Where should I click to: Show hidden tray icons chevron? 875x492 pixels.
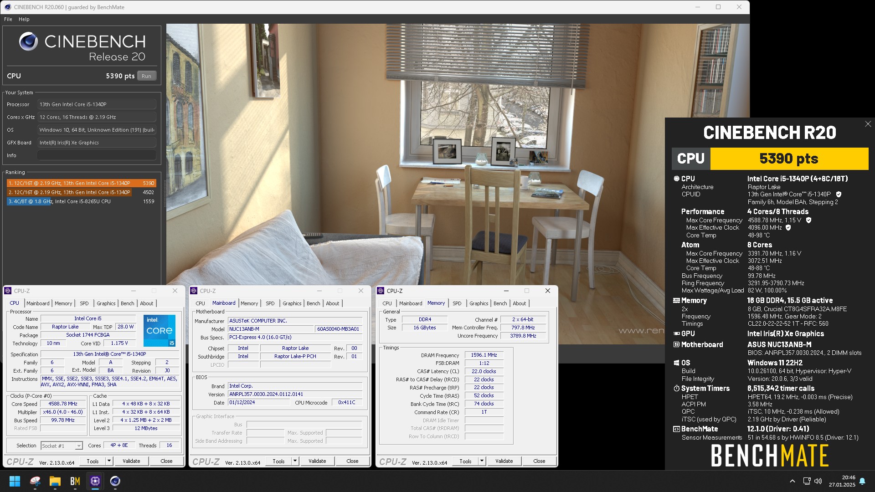click(793, 481)
